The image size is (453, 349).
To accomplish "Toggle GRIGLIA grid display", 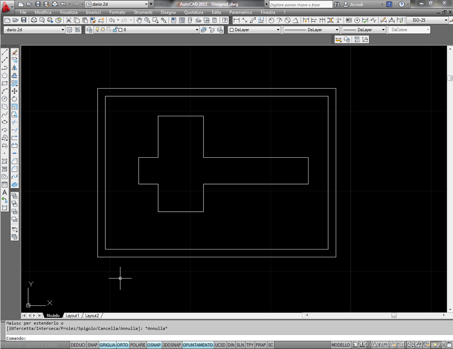I will pyautogui.click(x=108, y=345).
